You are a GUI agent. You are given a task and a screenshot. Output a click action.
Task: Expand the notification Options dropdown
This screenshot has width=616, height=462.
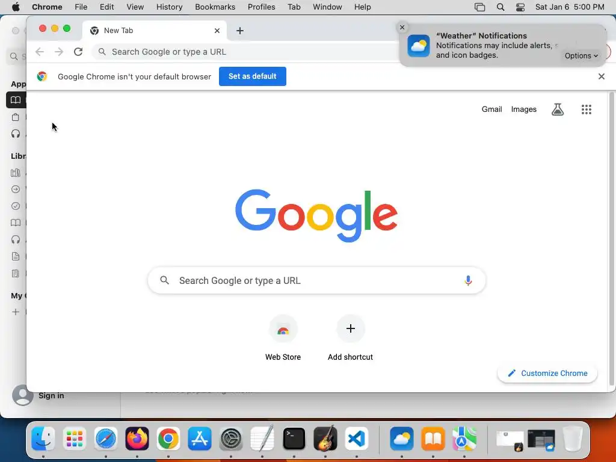coord(581,56)
